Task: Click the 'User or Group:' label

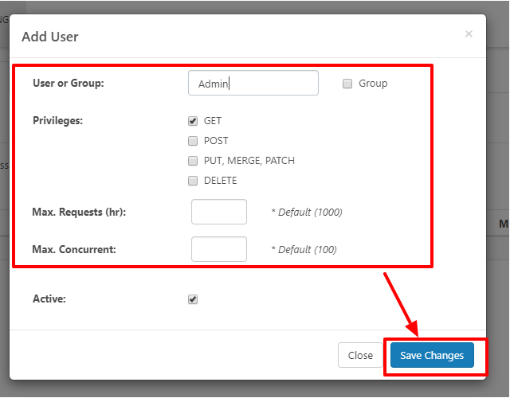Action: tap(69, 83)
